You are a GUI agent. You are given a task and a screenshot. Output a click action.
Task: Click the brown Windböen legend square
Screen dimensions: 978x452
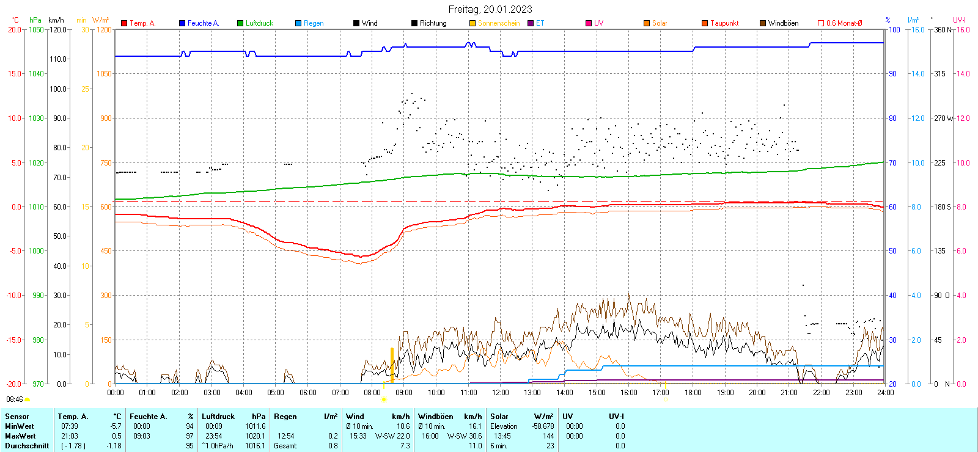coord(763,23)
